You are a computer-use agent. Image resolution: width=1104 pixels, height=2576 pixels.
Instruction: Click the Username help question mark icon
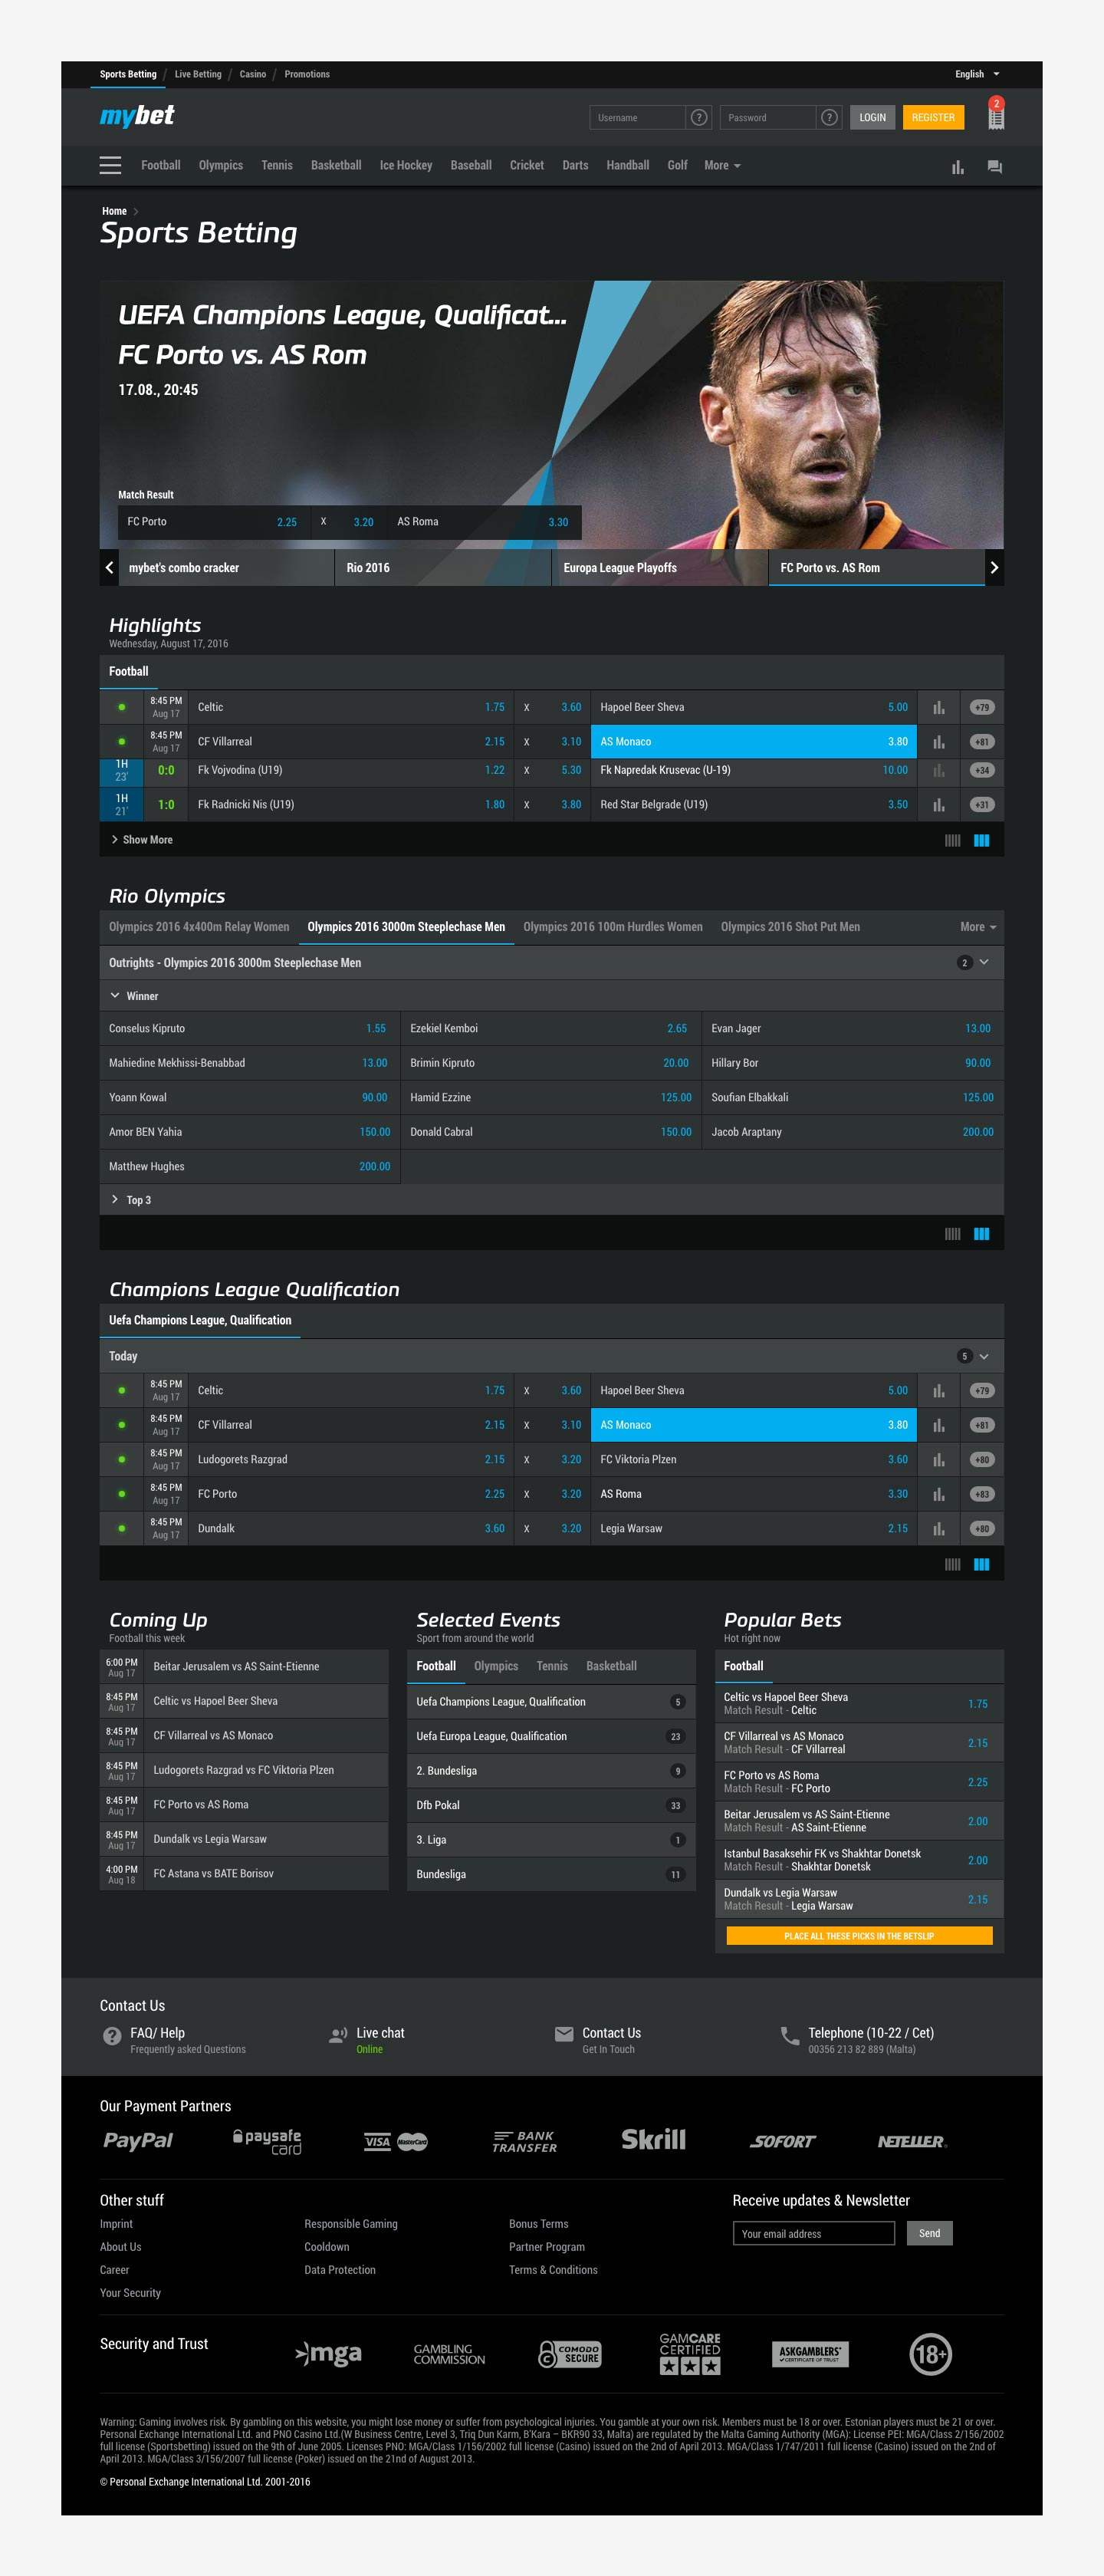tap(699, 117)
